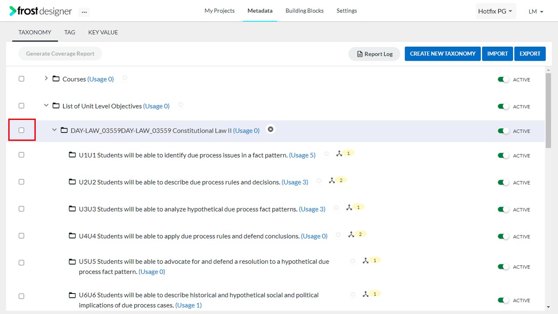Open the Metadata section
The height and width of the screenshot is (314, 558).
pyautogui.click(x=260, y=11)
